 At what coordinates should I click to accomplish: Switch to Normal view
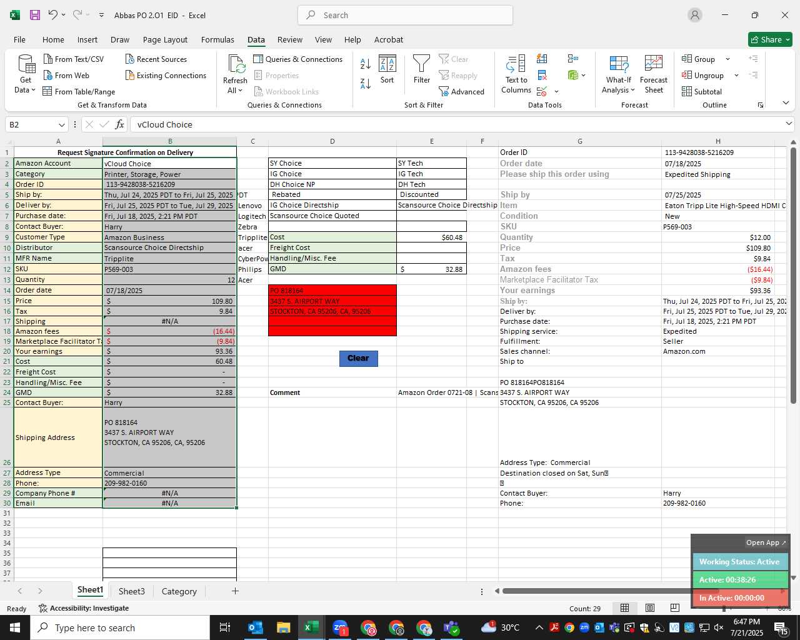coord(624,608)
